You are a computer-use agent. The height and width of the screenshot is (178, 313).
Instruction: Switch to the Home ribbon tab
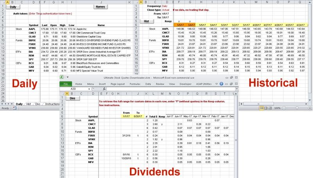(x=79, y=84)
